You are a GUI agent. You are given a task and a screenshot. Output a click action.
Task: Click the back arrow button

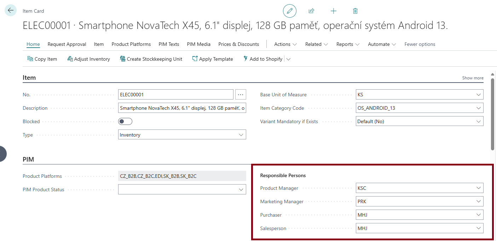pyautogui.click(x=11, y=11)
